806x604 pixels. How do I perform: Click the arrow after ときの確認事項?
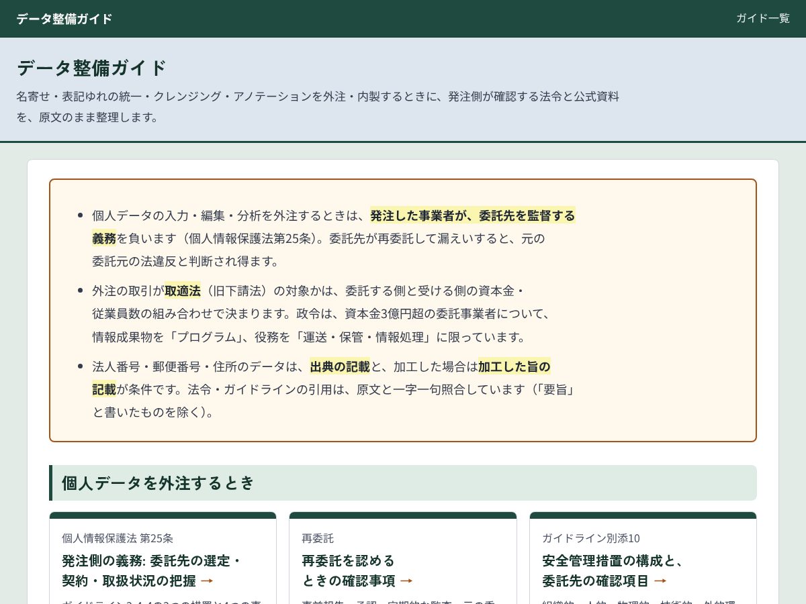(x=406, y=581)
